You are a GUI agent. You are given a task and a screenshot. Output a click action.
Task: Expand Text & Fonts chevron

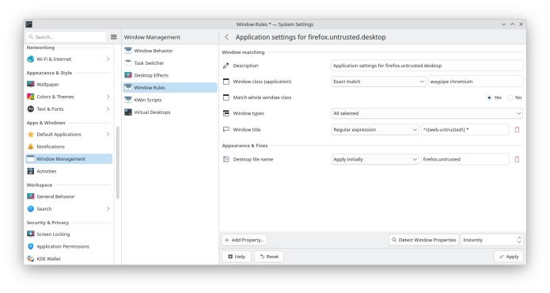(108, 108)
